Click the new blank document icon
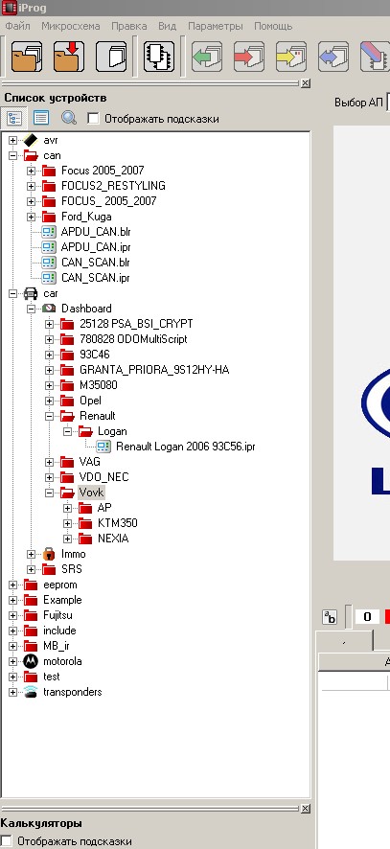 click(111, 57)
